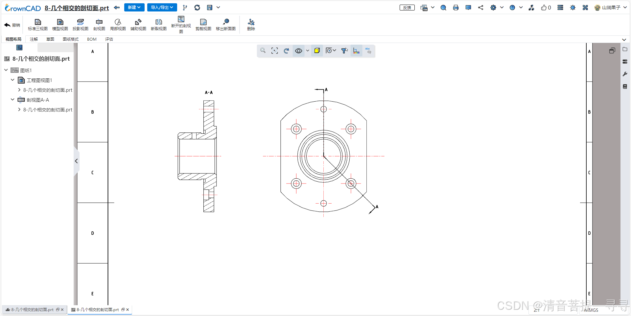Click the stacked list icon in header
The image size is (631, 316).
560,8
